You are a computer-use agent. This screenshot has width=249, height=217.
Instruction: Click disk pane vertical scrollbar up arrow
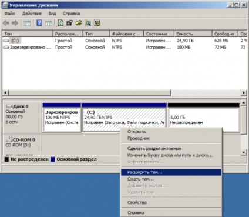click(244, 102)
